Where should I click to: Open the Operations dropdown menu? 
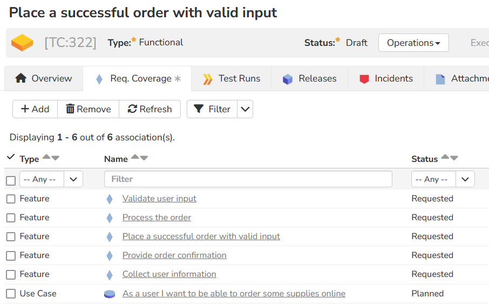click(413, 43)
